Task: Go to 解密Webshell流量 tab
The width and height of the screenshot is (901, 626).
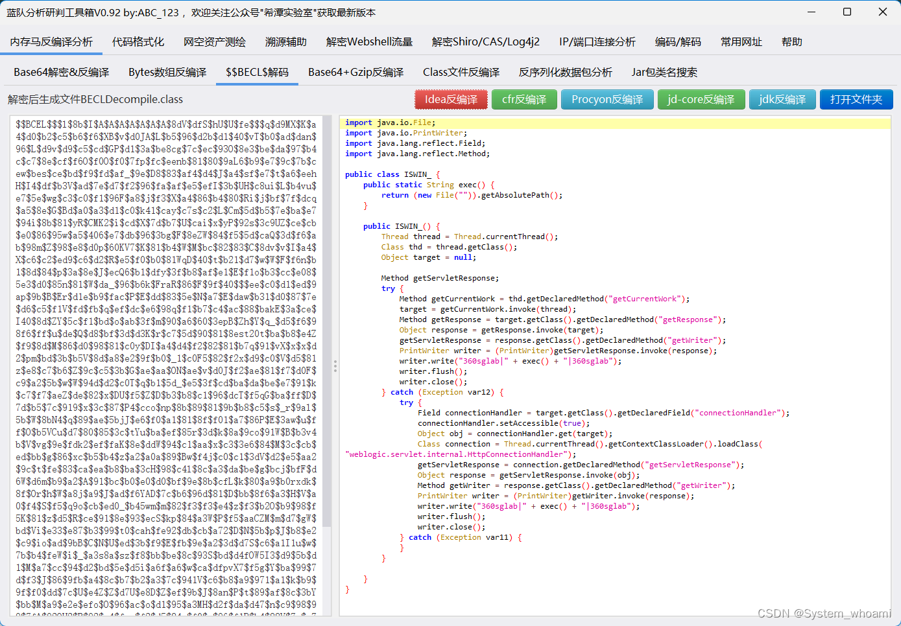Action: coord(369,42)
